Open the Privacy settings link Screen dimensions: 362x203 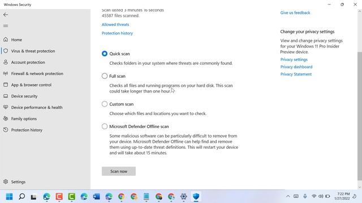[x=294, y=60]
